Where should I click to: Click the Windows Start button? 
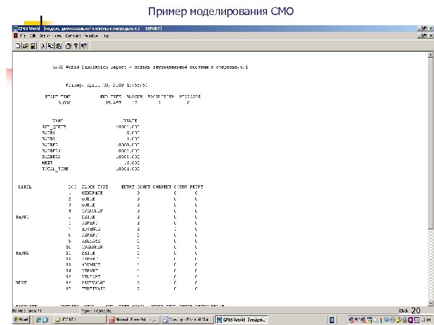click(x=21, y=320)
